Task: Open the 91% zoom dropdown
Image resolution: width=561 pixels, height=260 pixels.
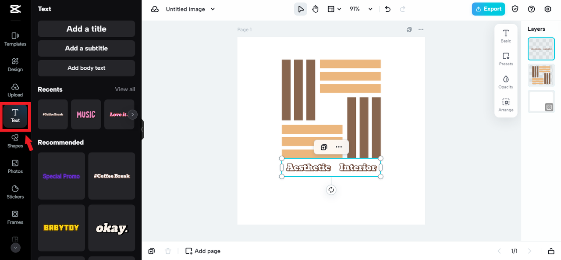Action: (x=361, y=9)
